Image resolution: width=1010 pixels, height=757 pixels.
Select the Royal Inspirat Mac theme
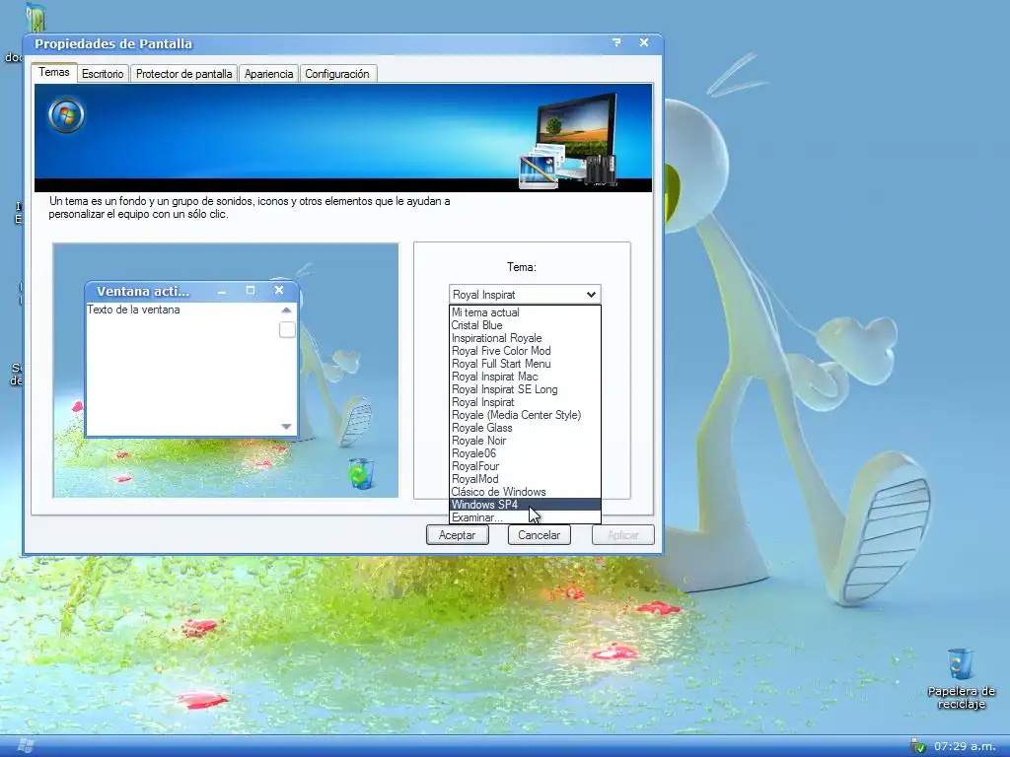(x=525, y=377)
